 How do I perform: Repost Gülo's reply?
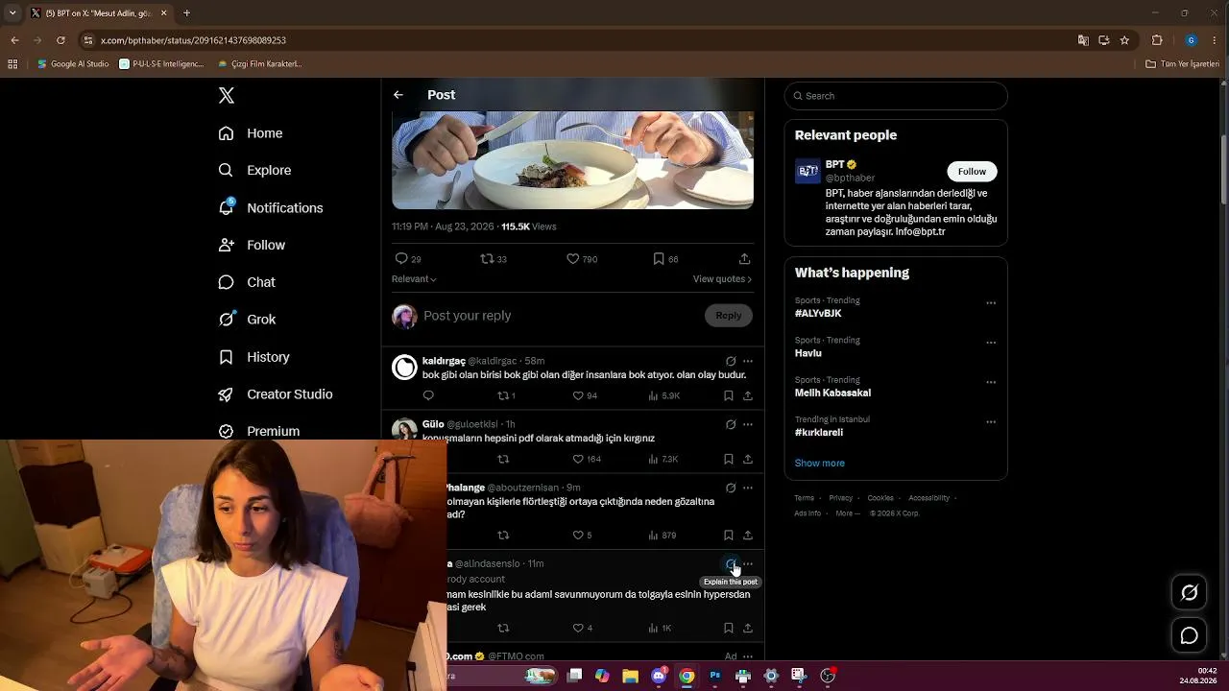tap(503, 459)
